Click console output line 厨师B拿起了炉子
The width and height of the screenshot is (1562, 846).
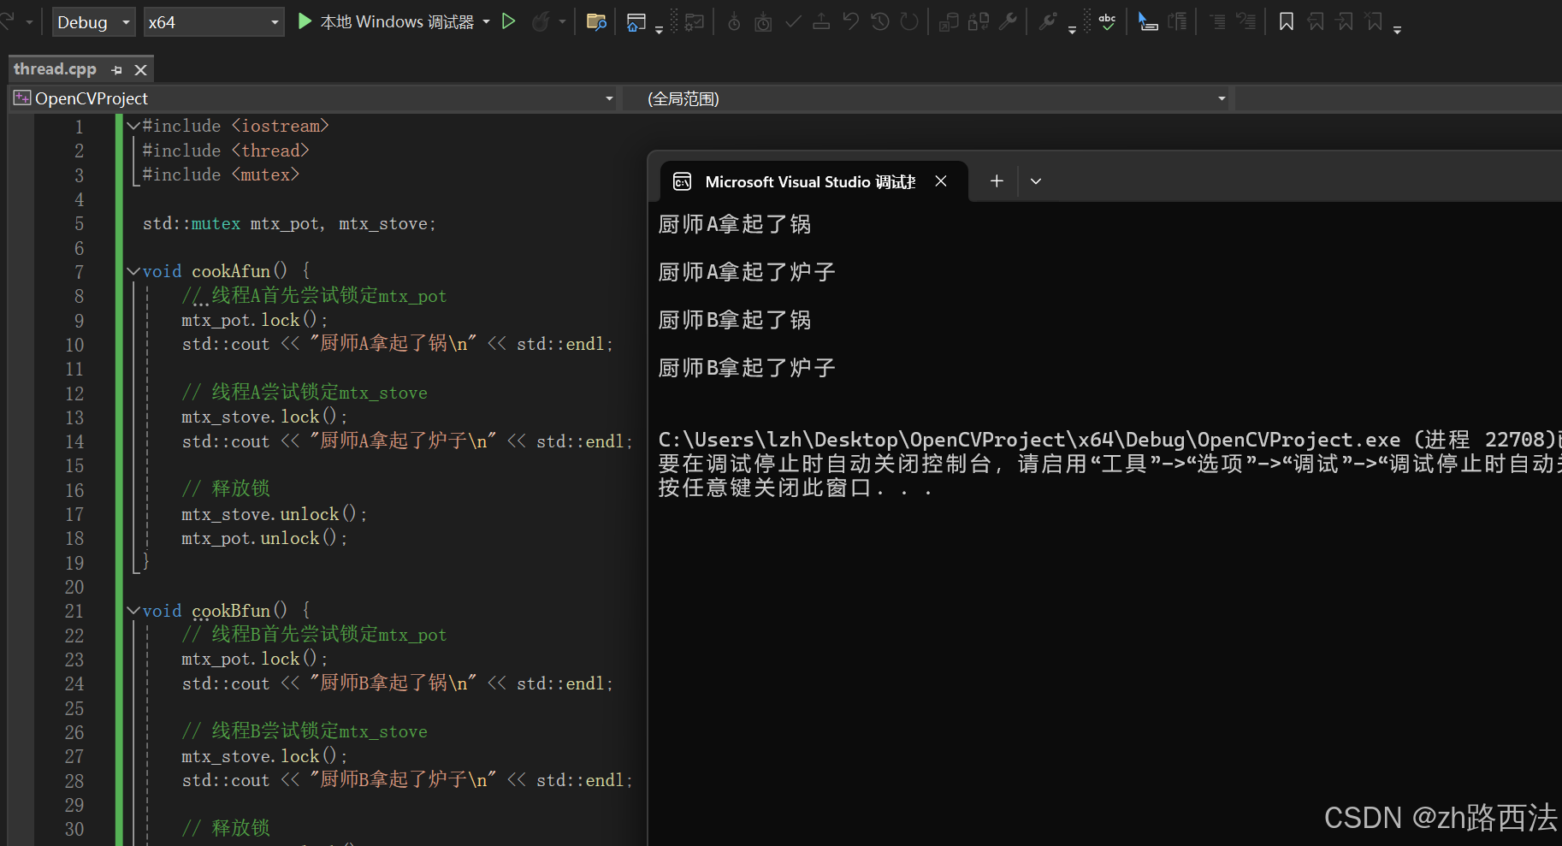[746, 368]
